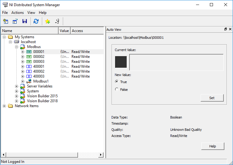Click the horizontal scrollbar thumb in tree

(x=42, y=155)
